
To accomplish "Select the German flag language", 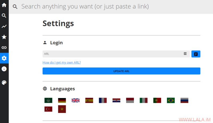I will click(62, 100).
